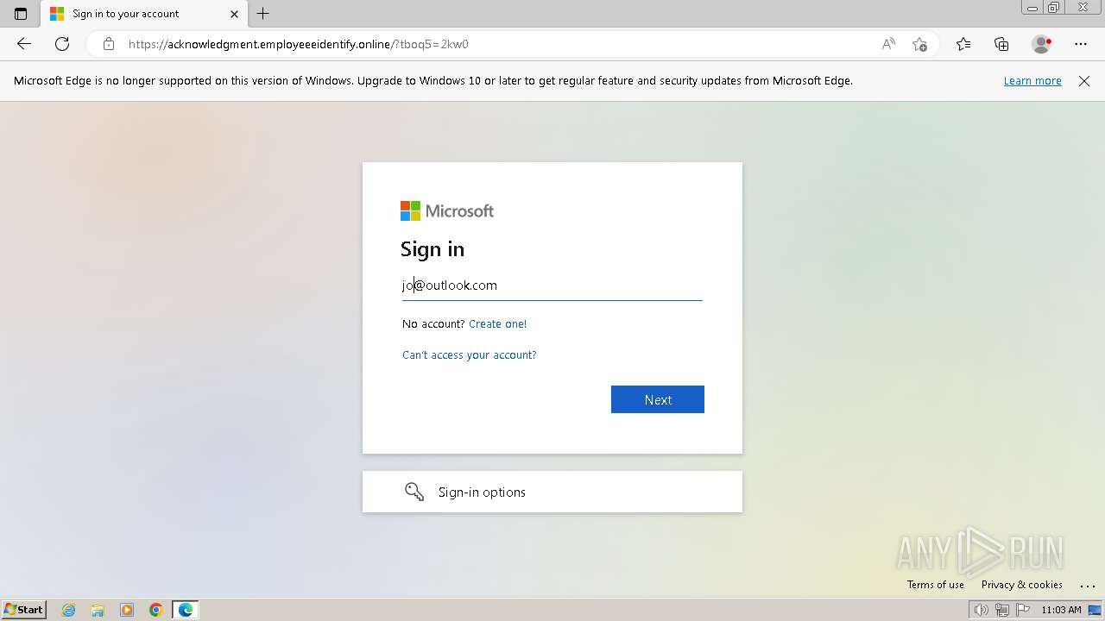Select the 'Sign in to your account' tab
The width and height of the screenshot is (1105, 621).
pos(144,14)
